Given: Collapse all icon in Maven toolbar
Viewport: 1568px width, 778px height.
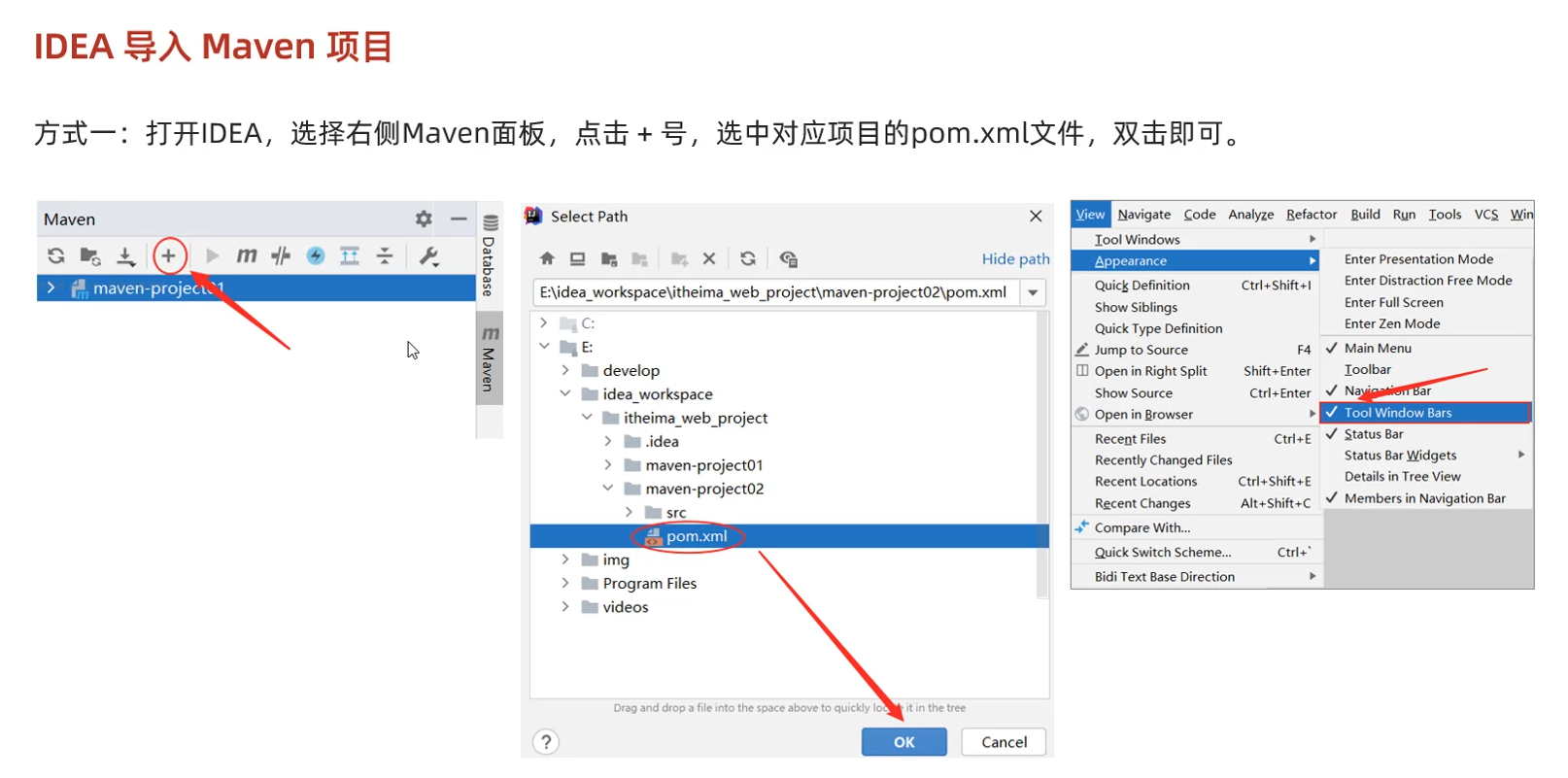Looking at the screenshot, I should (385, 255).
